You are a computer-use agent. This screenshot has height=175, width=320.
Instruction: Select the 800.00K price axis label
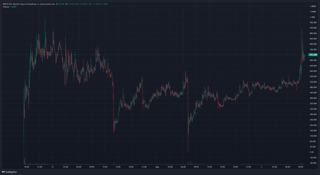pyautogui.click(x=313, y=44)
